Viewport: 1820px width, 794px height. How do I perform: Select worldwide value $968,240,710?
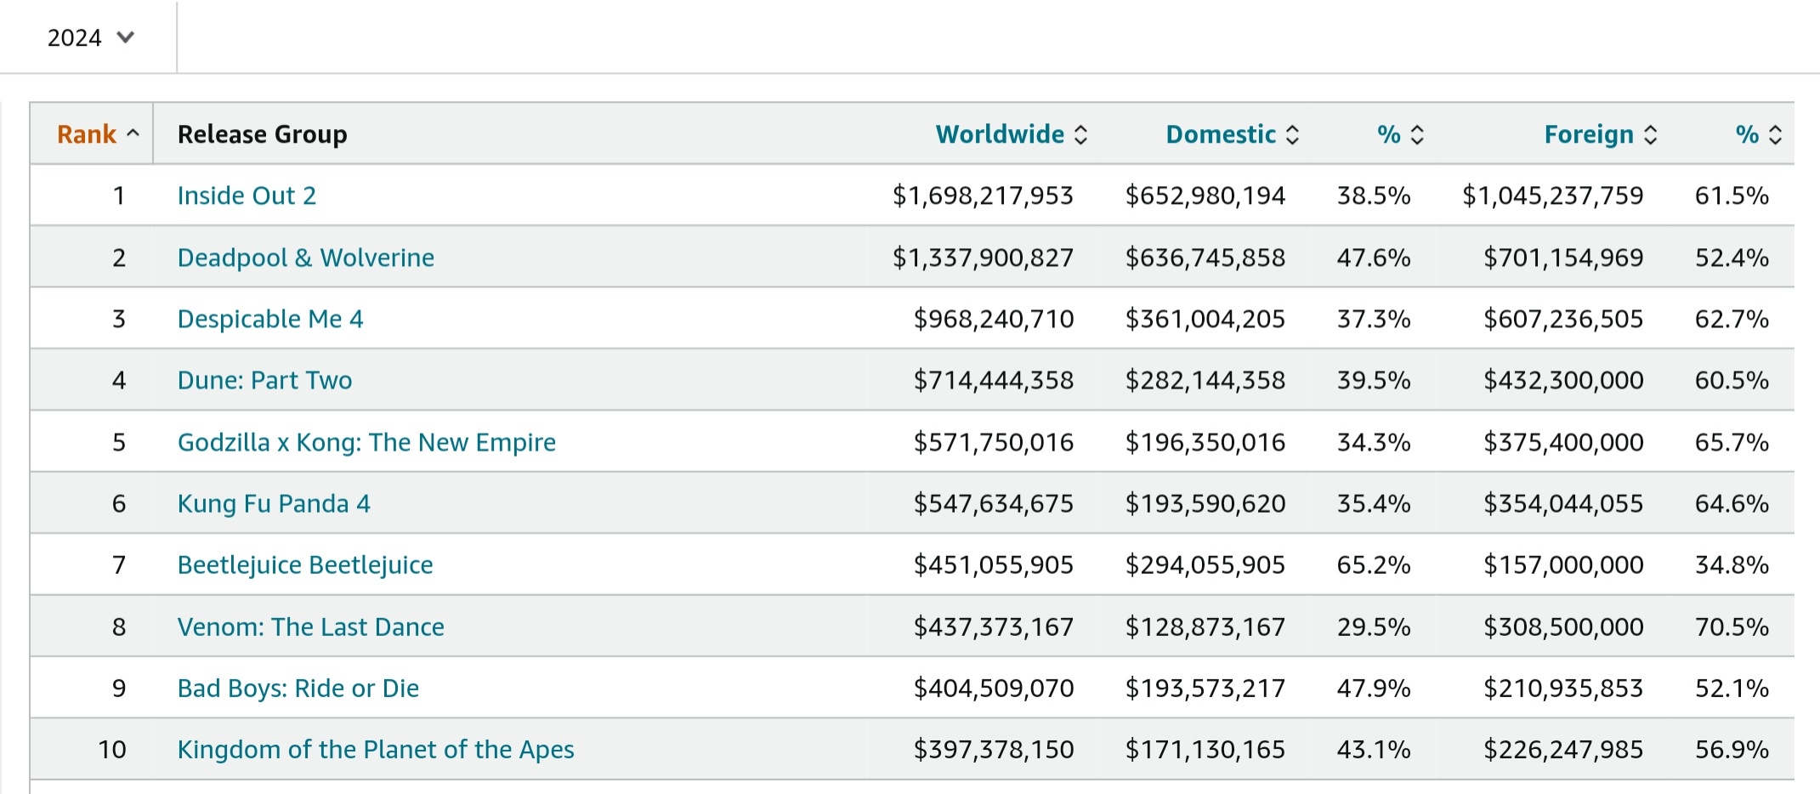click(x=994, y=319)
